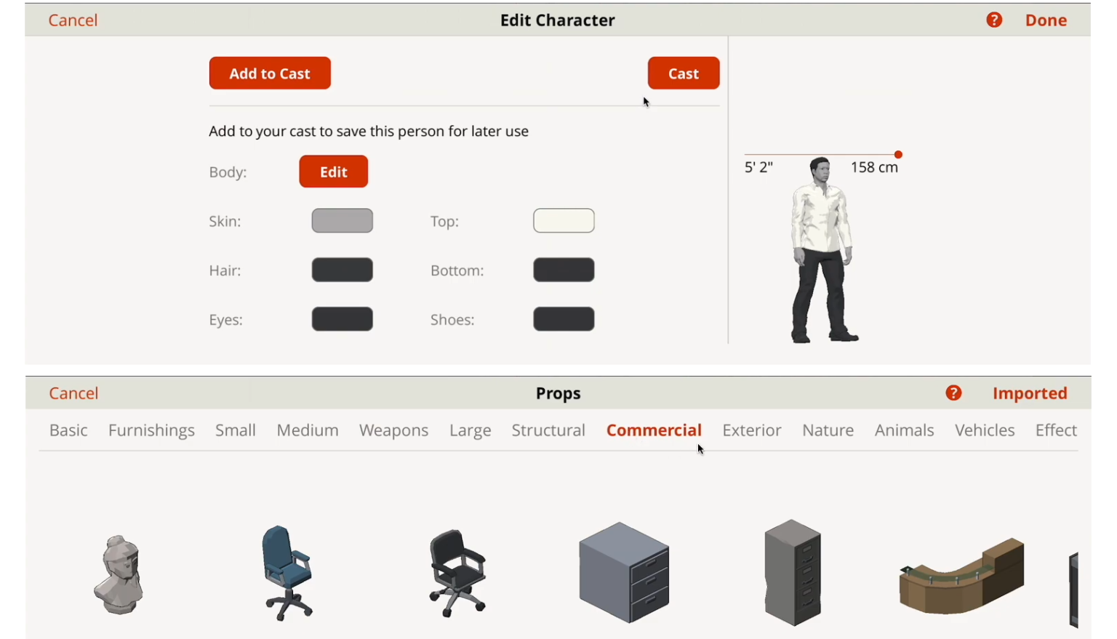
Task: Select the blue executive office chair prop
Action: coord(288,573)
